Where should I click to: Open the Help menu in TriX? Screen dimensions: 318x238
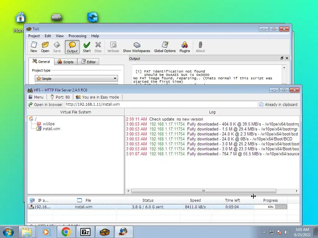coord(95,36)
